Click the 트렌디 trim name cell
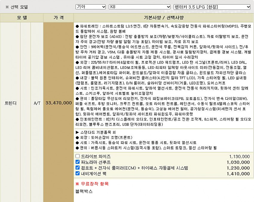The height and width of the screenshot is (202, 254). coord(10,103)
